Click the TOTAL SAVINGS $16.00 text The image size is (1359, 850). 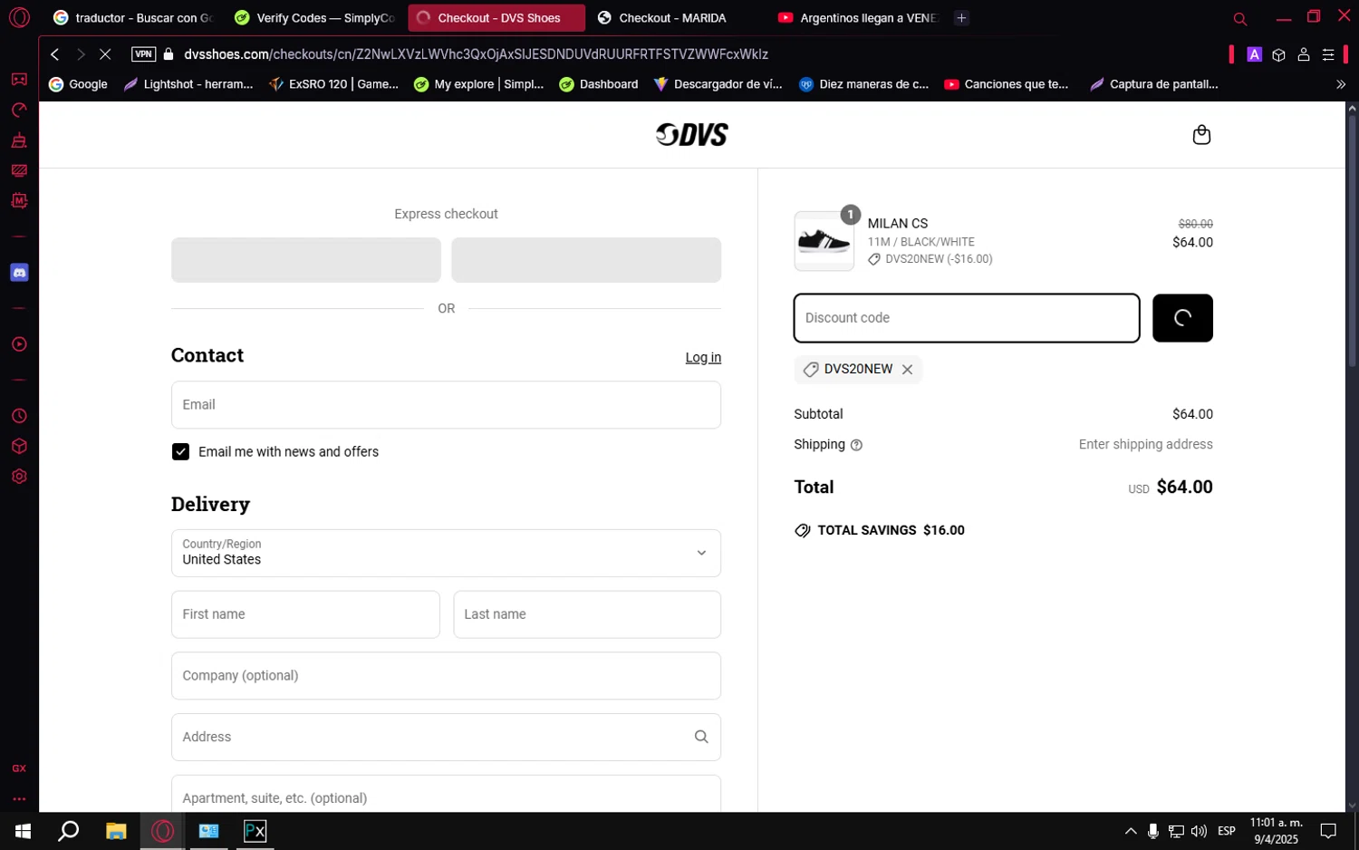pos(891,530)
